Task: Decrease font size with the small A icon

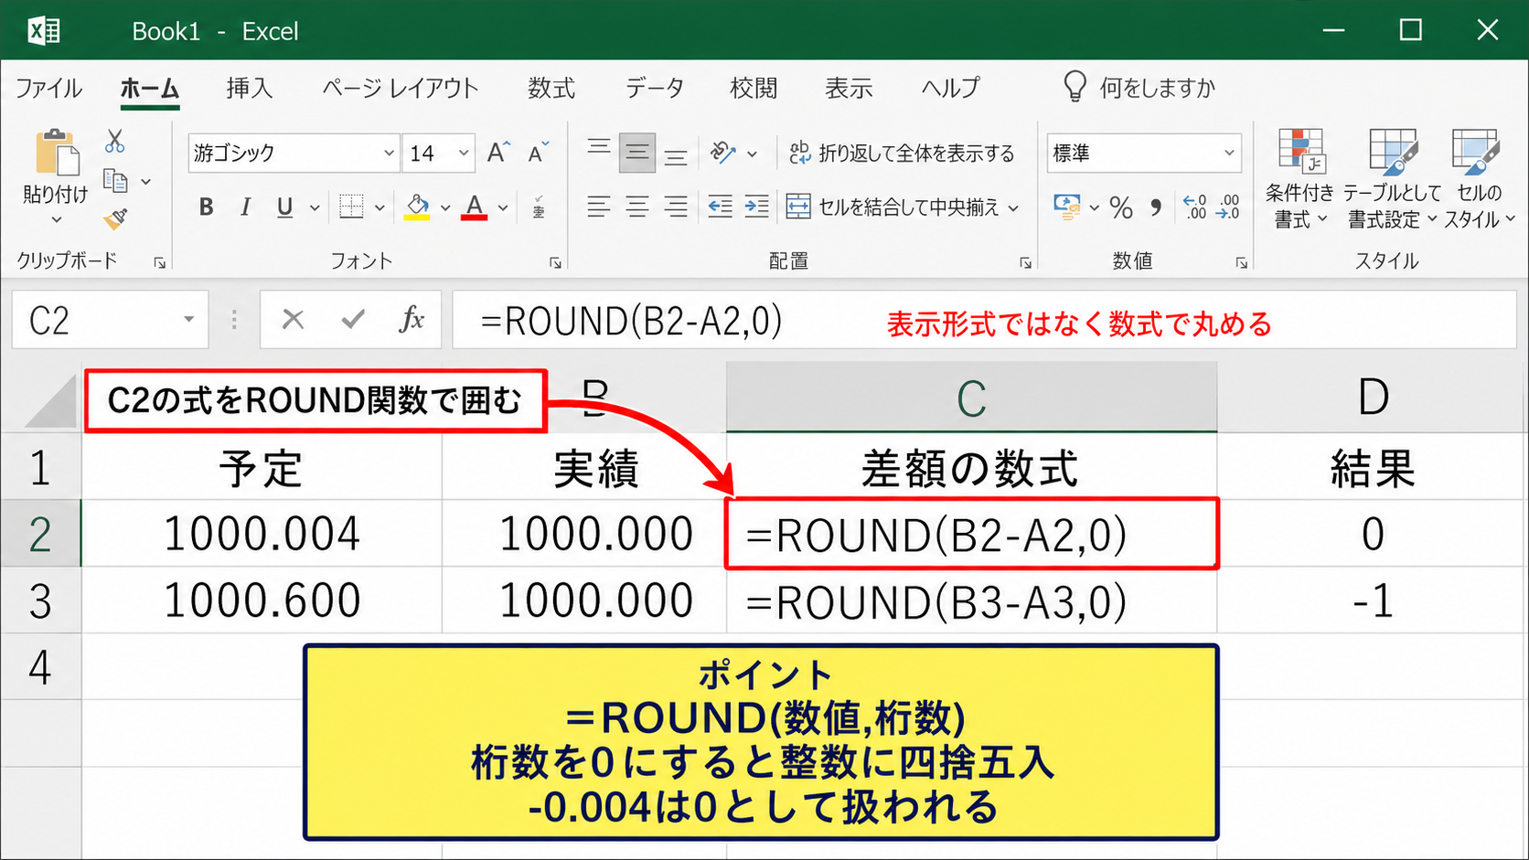Action: (x=539, y=153)
